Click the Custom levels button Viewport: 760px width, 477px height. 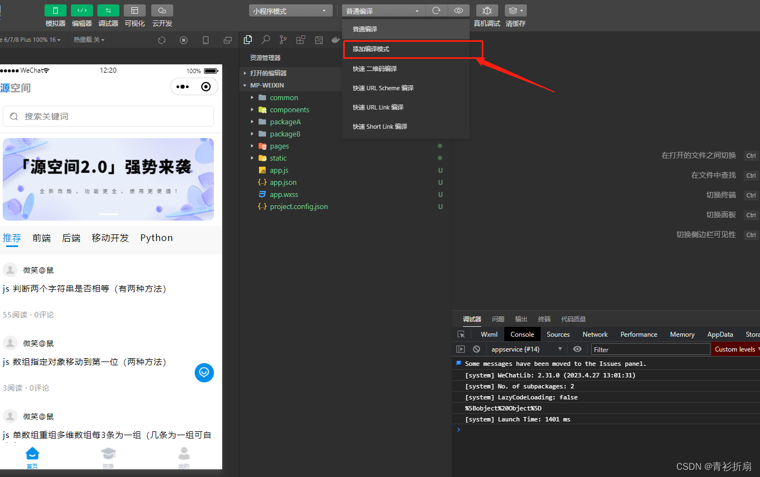(735, 349)
